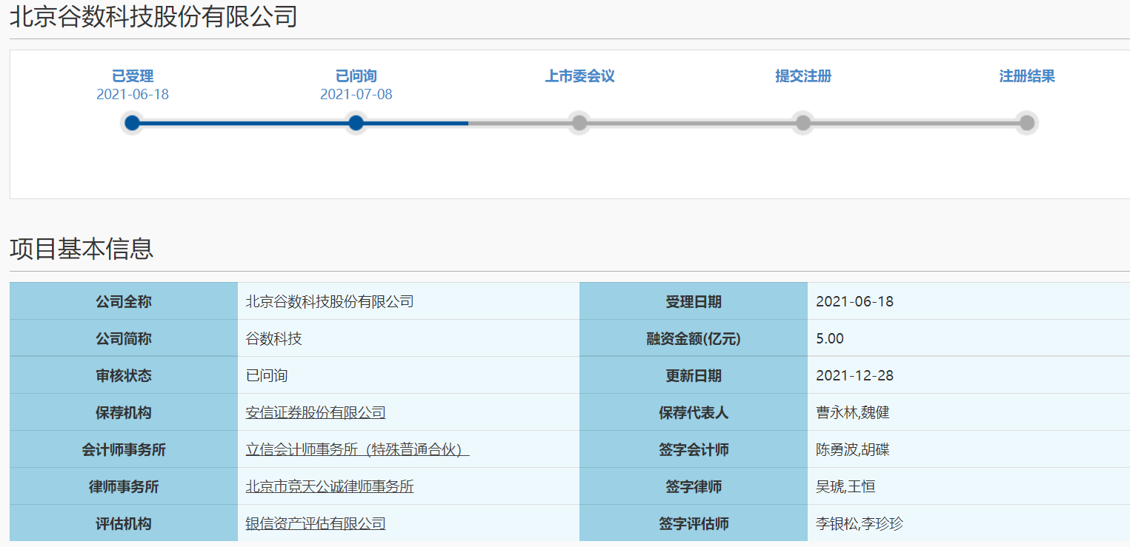Click the 会计师事务所 header cell
1130x547 pixels.
click(124, 449)
